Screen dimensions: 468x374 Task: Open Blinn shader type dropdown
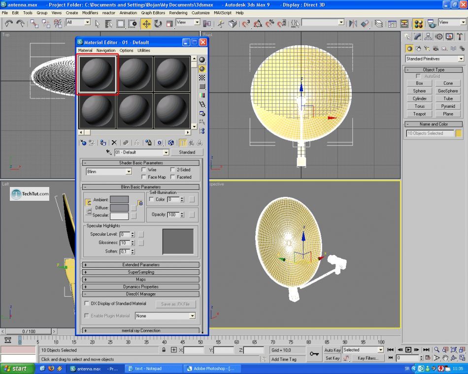coord(109,171)
